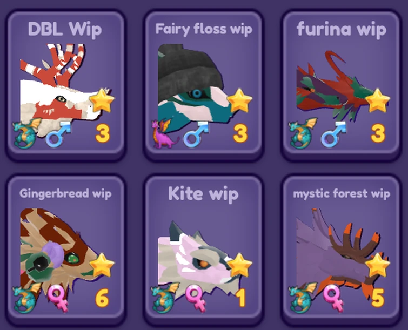Click the Kite wip title label

[203, 194]
